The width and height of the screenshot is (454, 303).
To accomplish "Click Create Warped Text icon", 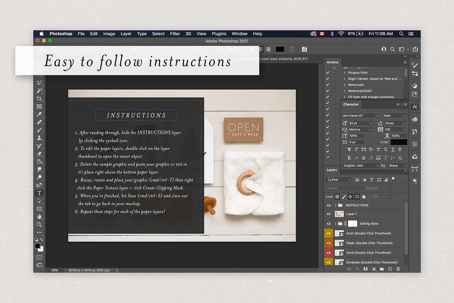I will (292, 49).
